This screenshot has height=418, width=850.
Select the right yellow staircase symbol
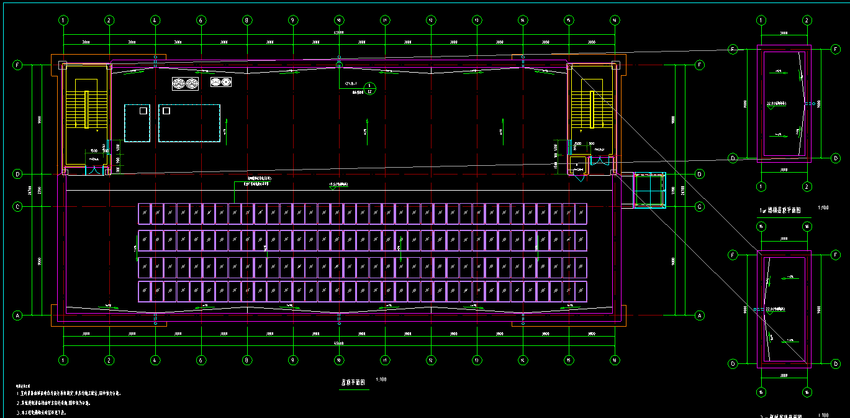click(592, 109)
